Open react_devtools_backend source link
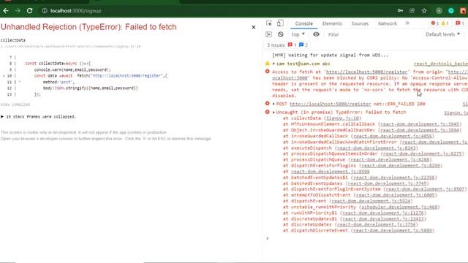 [440, 64]
